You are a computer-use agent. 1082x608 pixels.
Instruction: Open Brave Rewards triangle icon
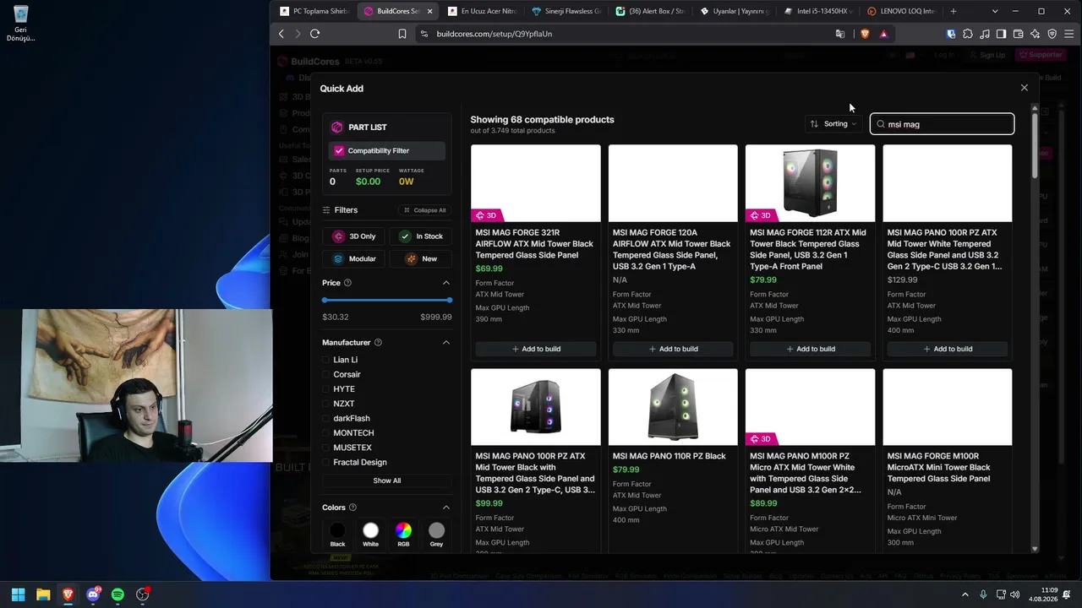coord(883,34)
